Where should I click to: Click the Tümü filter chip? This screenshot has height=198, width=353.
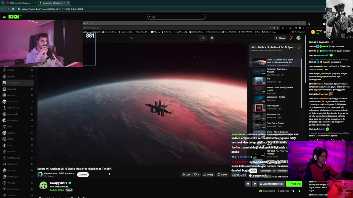[253, 171]
